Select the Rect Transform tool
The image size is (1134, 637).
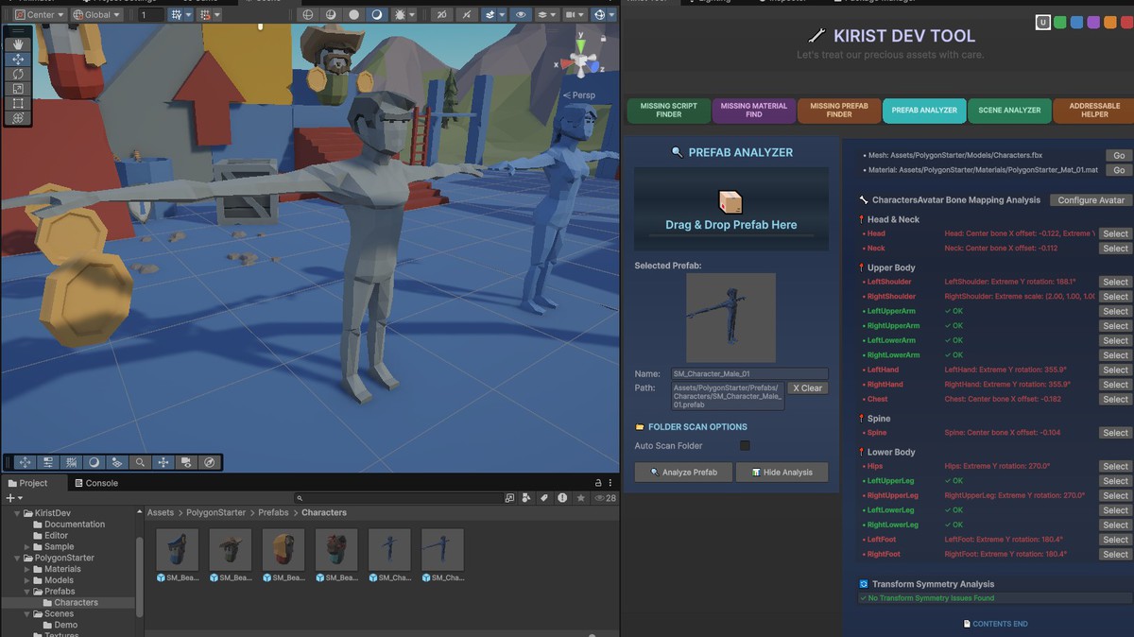pos(17,103)
